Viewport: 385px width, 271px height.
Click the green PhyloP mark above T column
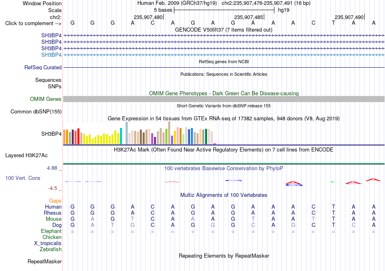pos(332,181)
